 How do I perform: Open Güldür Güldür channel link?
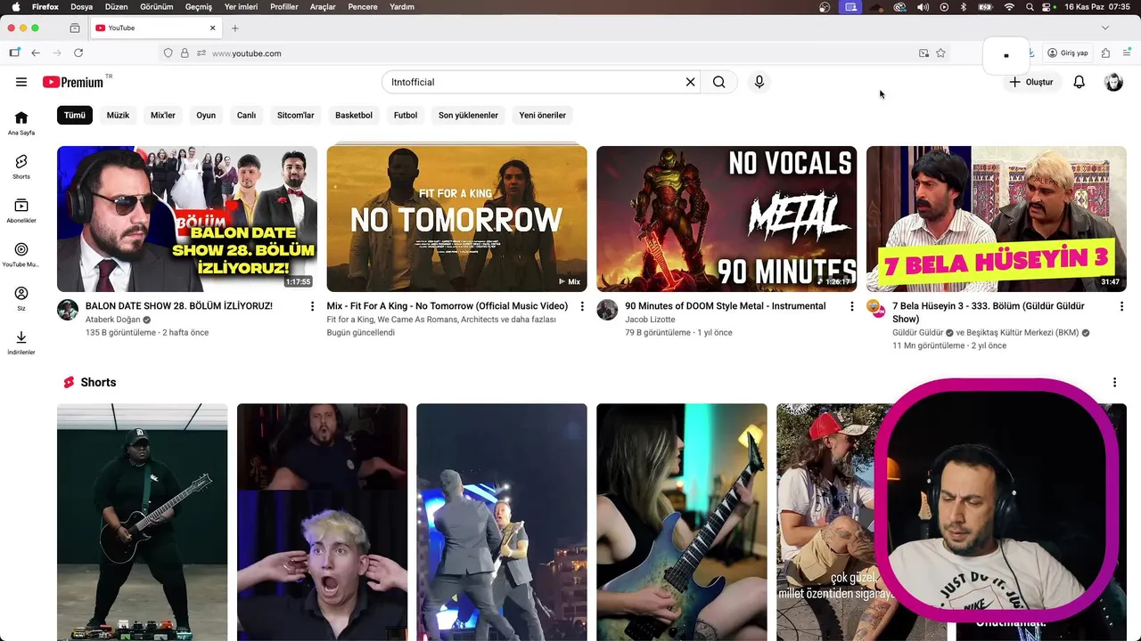(917, 333)
